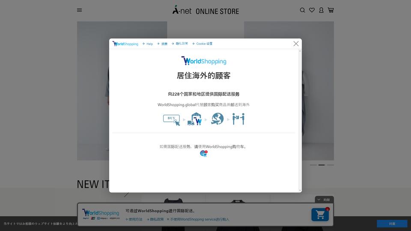Open account user icon in store header
This screenshot has width=411, height=231.
(321, 10)
